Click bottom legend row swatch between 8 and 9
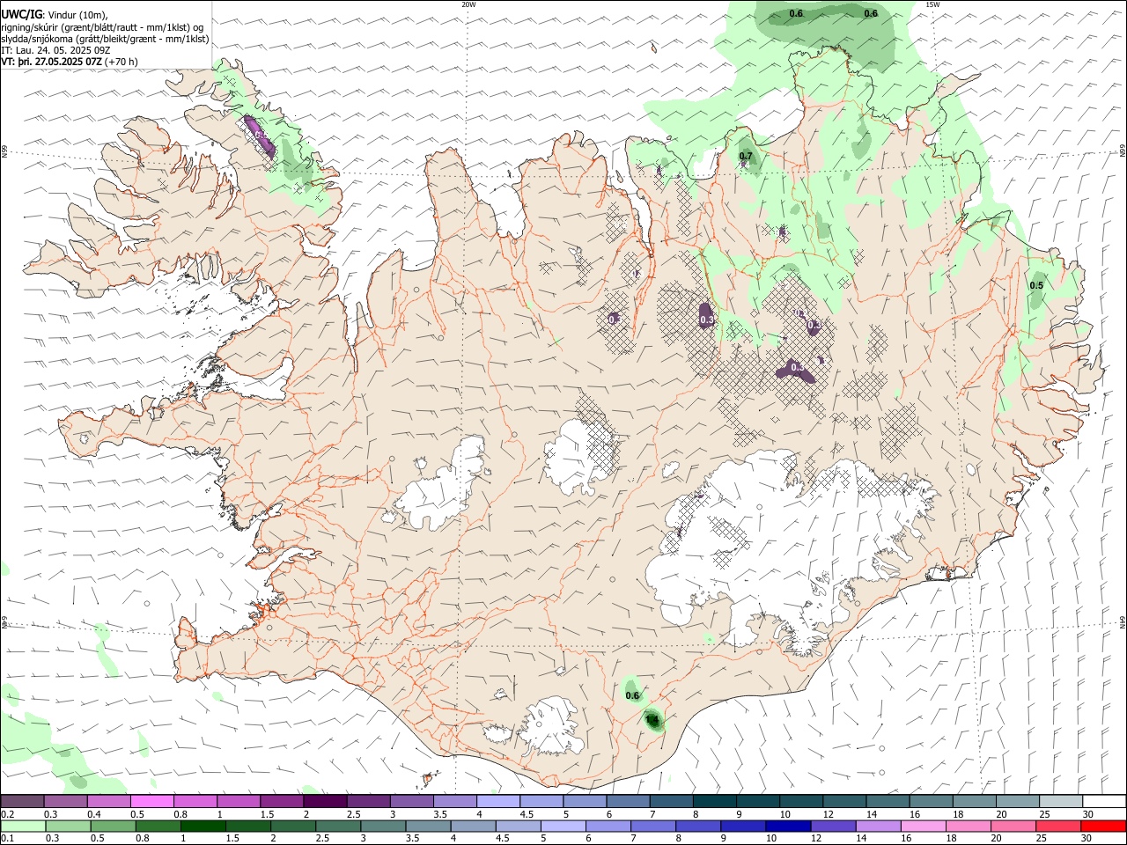The height and width of the screenshot is (845, 1127). [698, 827]
